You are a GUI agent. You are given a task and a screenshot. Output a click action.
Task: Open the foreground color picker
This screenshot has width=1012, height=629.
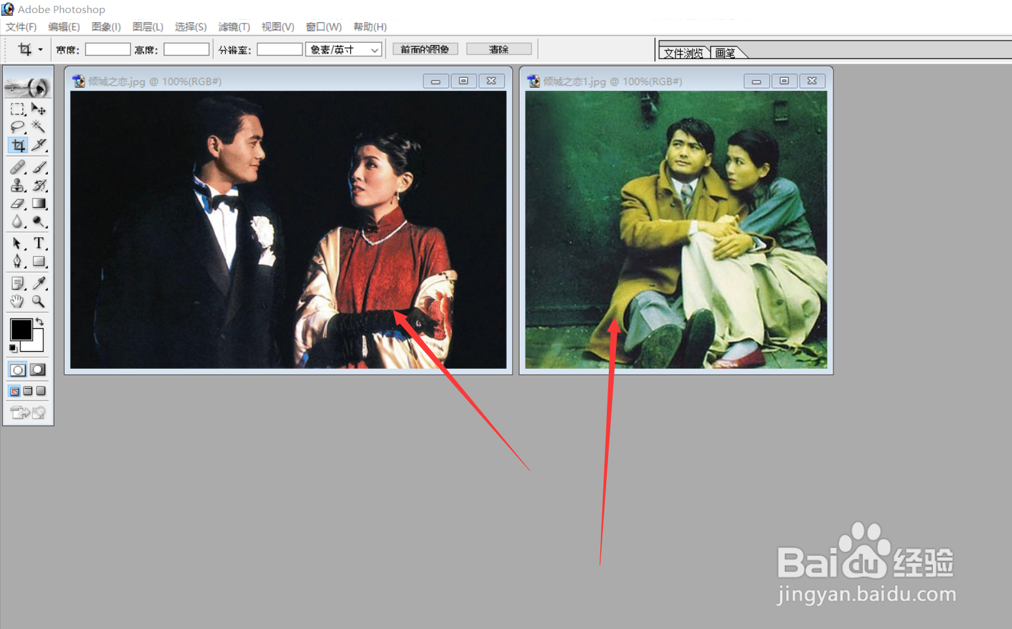21,330
